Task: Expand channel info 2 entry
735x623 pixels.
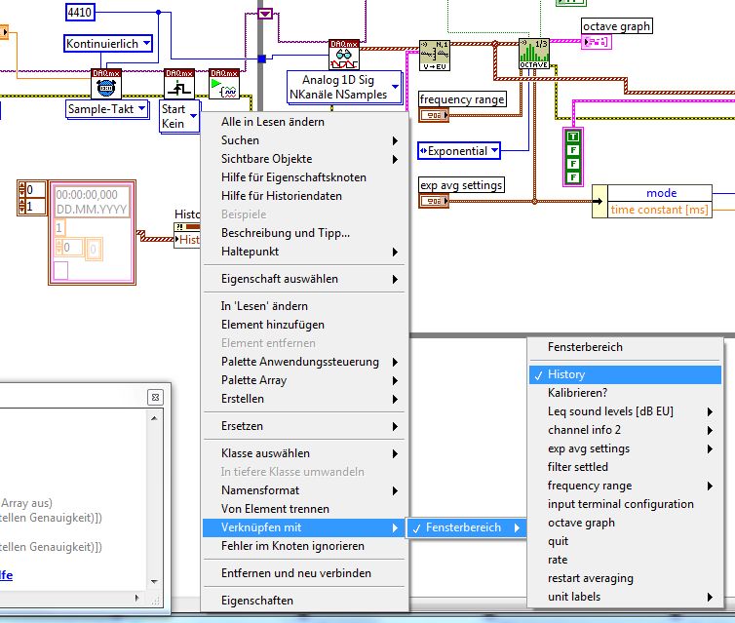Action: point(625,430)
